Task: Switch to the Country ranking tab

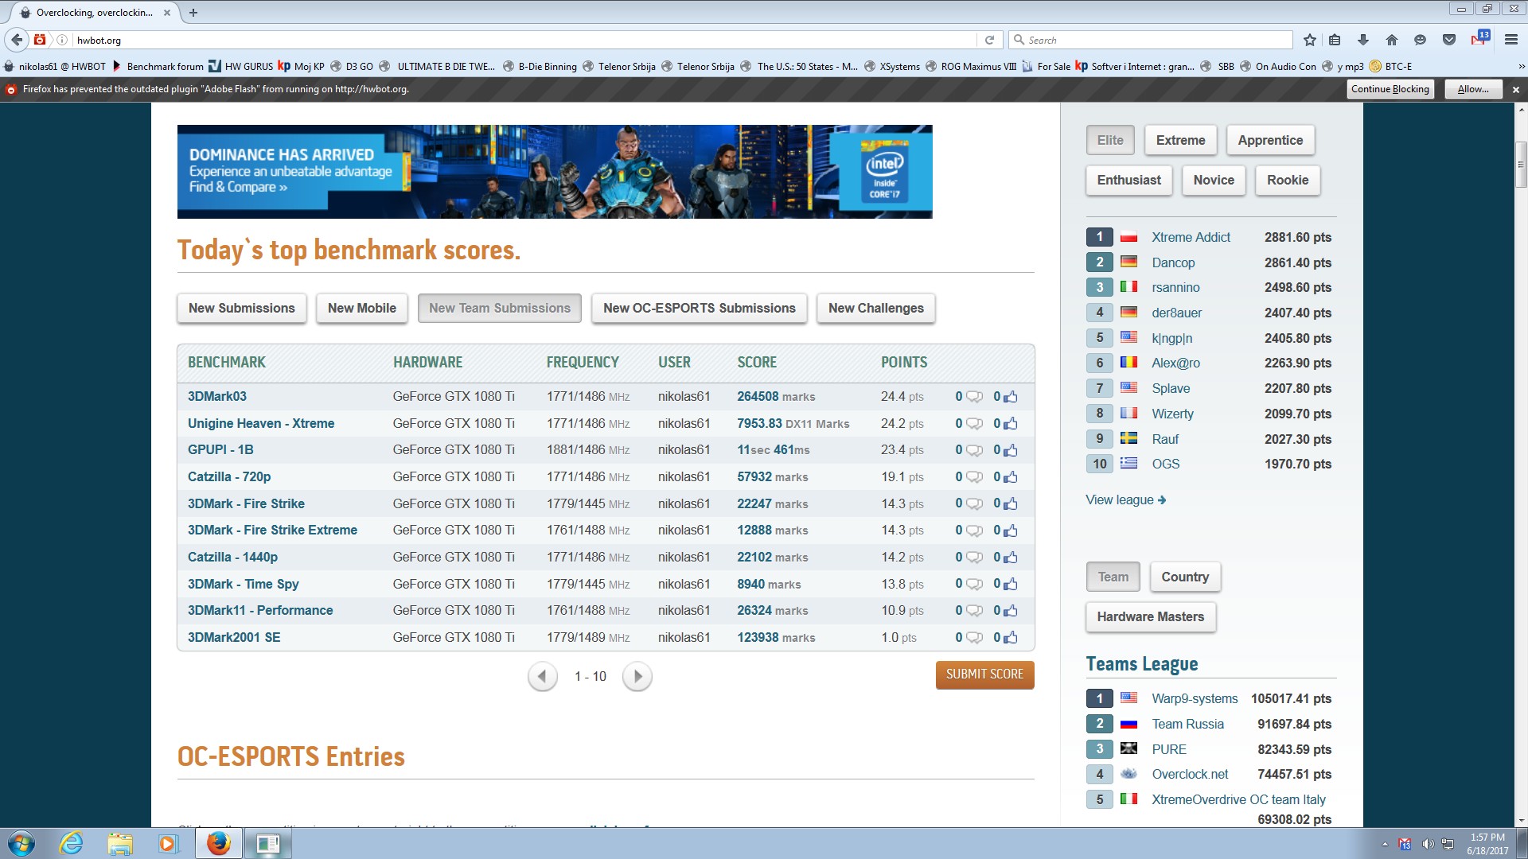Action: click(x=1185, y=577)
